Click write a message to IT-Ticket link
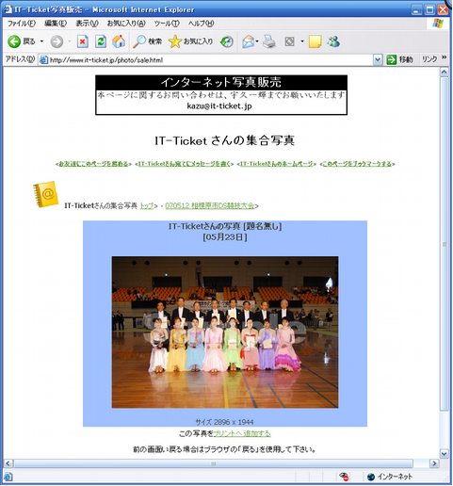 tap(185, 164)
